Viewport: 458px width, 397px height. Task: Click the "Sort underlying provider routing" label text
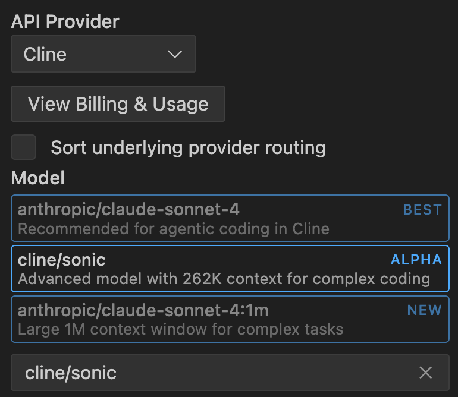coord(188,147)
